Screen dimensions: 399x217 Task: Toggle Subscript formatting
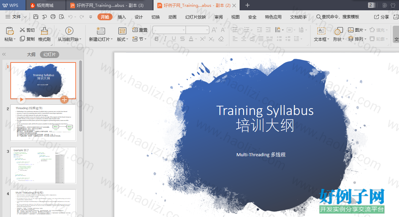coord(211,39)
